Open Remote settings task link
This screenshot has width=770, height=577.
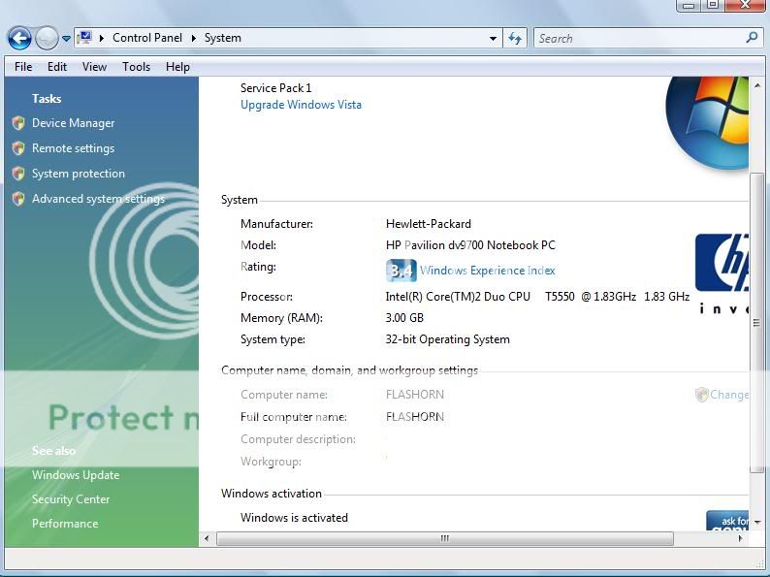[73, 147]
